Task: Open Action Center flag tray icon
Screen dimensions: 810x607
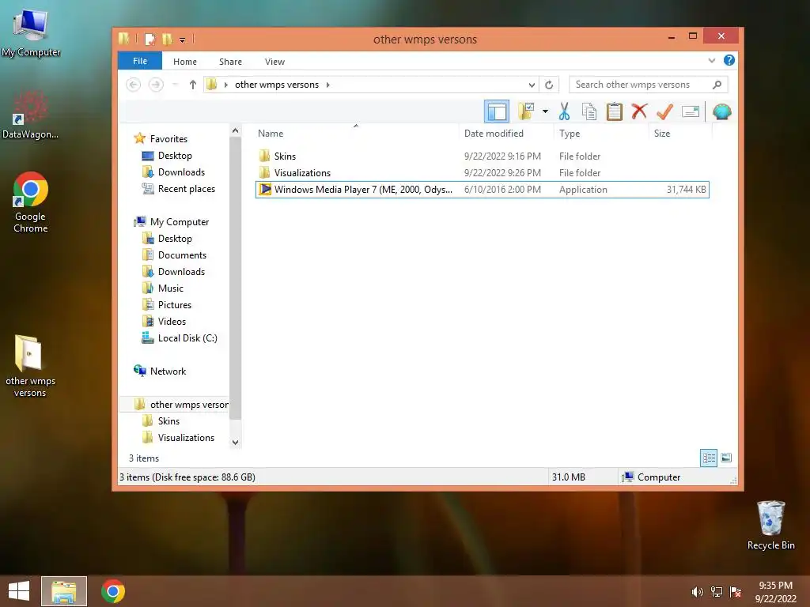Action: 736,592
